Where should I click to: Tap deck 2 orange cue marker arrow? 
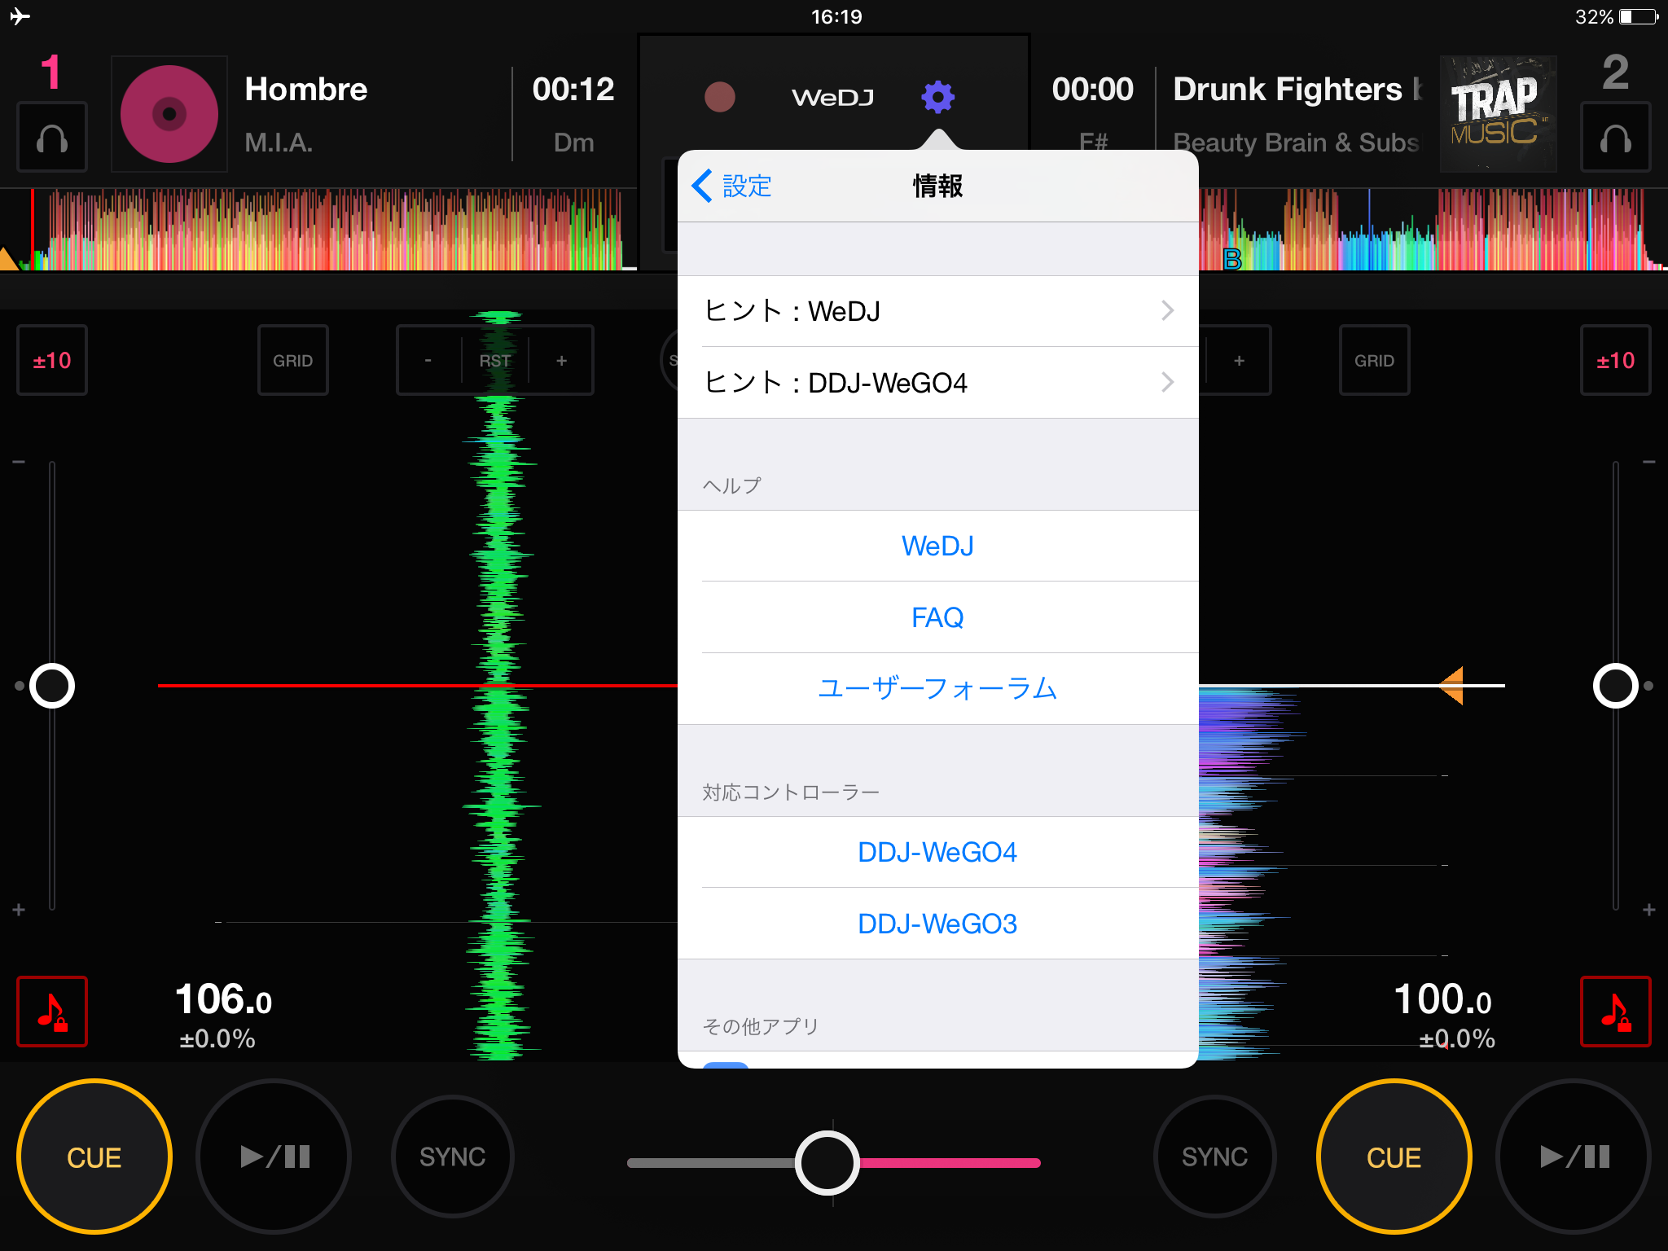tap(1452, 686)
